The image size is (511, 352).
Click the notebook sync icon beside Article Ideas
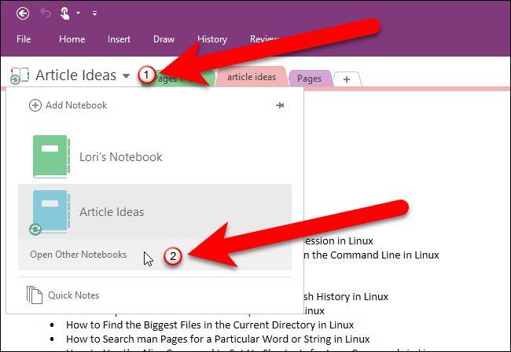[x=20, y=76]
